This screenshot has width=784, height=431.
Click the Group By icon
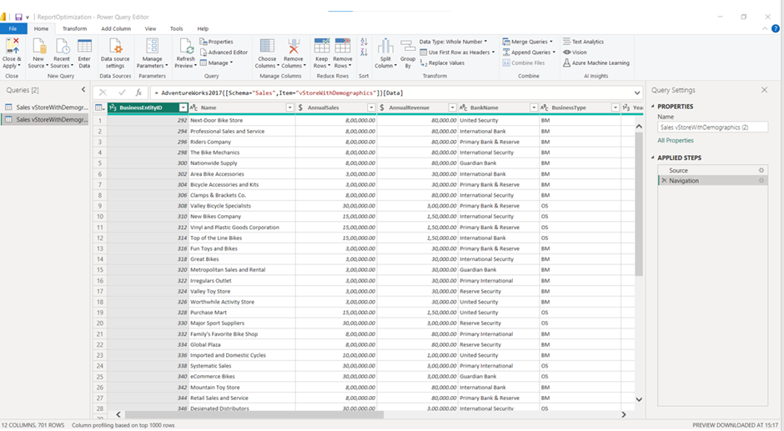(408, 47)
